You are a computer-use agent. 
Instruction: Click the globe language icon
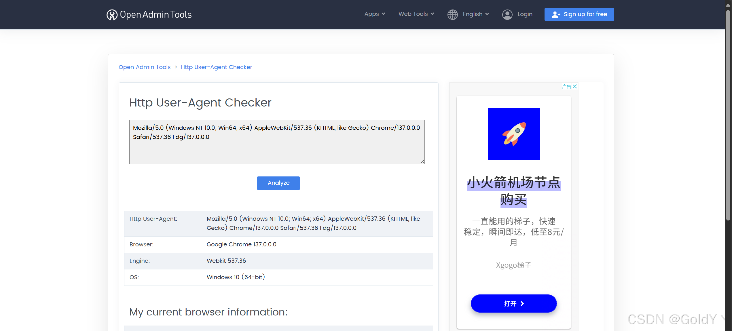click(452, 14)
